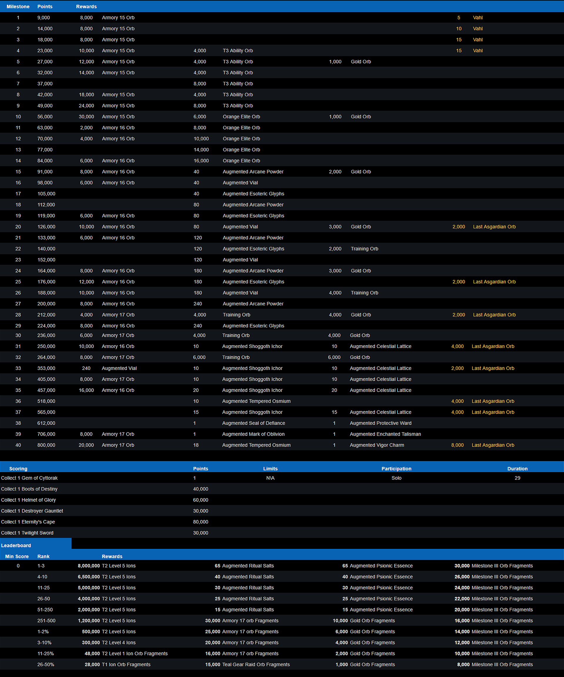
Task: Click the Points header of the milestone table
Action: (x=45, y=6)
